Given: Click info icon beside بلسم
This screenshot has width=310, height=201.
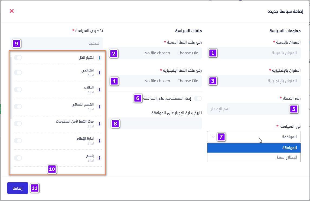Looking at the screenshot, I should click(x=99, y=158).
